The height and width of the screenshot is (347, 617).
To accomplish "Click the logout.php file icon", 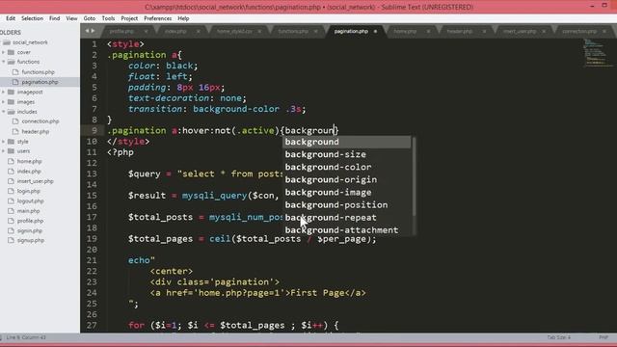I will 11,200.
